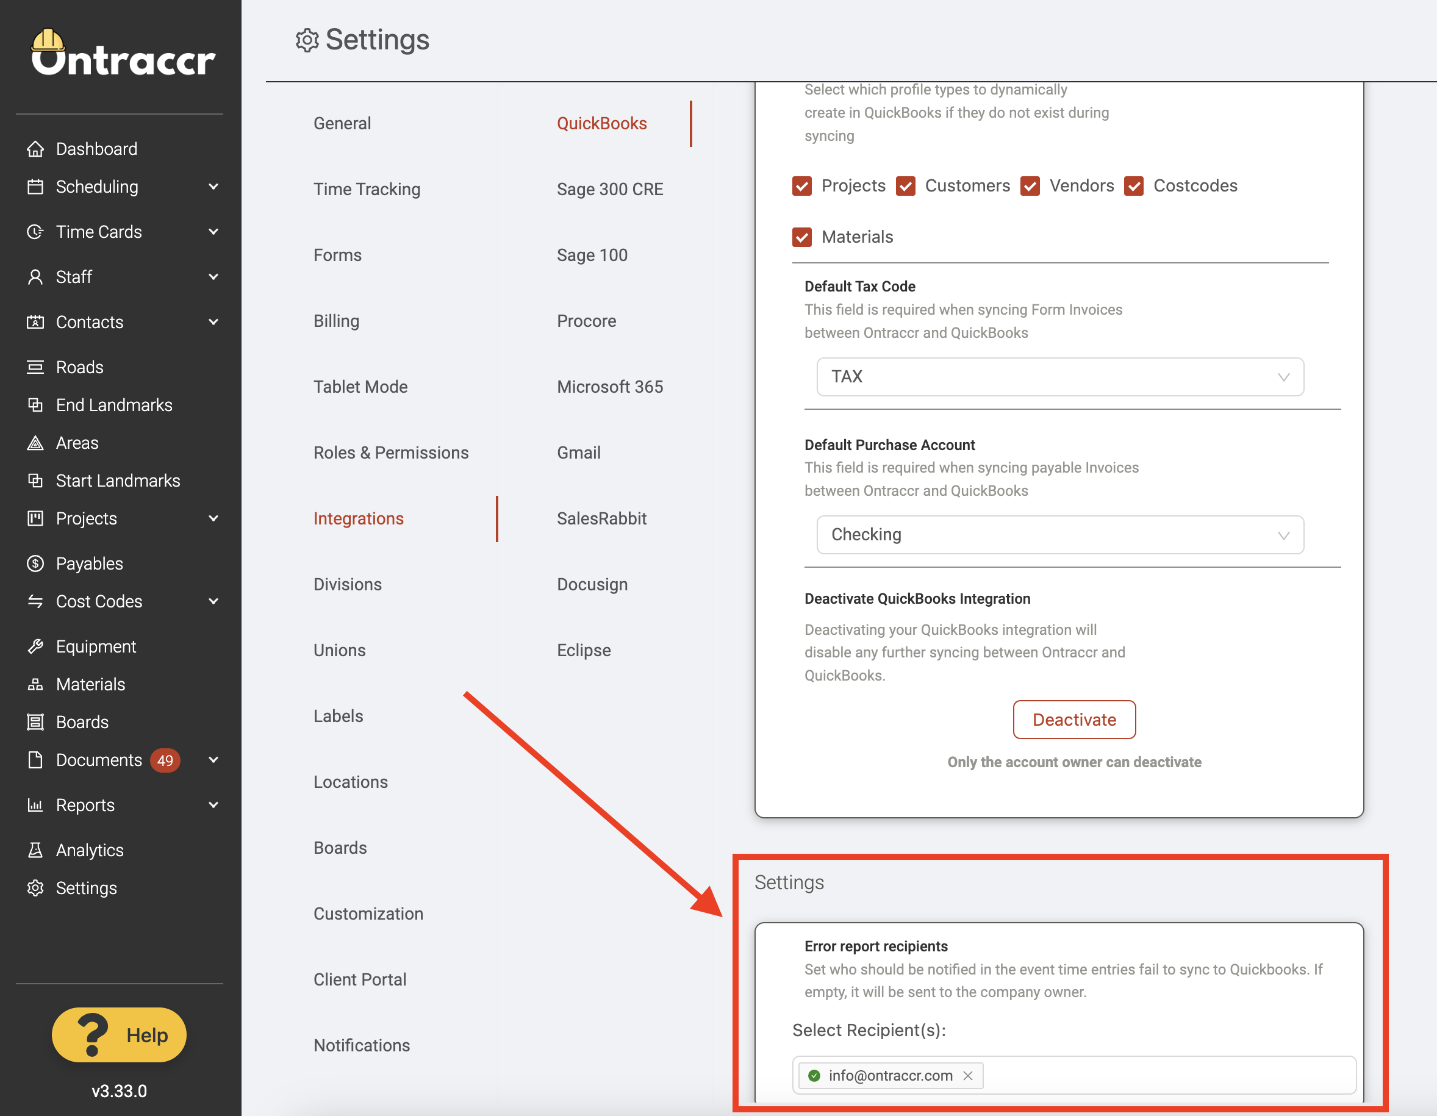The width and height of the screenshot is (1437, 1116).
Task: Click the Materials blocks icon
Action: (35, 684)
